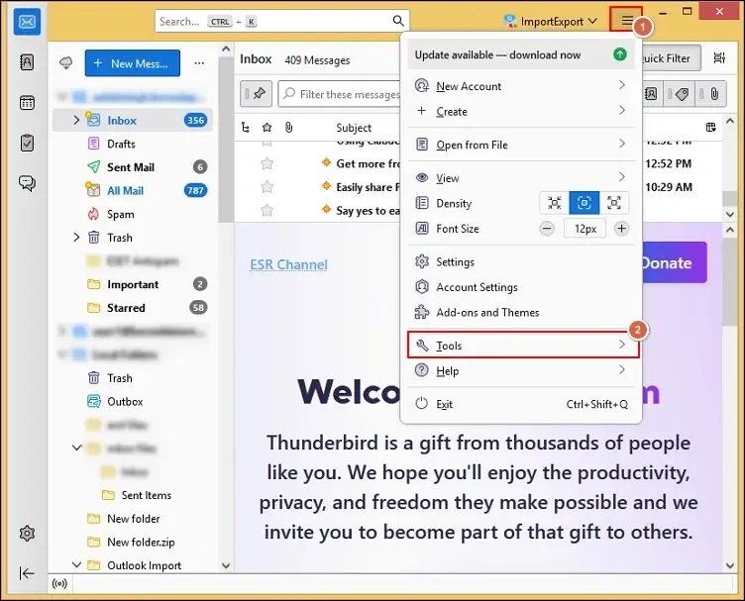Viewport: 745px width, 601px height.
Task: Star the 'Get more fr' message
Action: click(267, 163)
